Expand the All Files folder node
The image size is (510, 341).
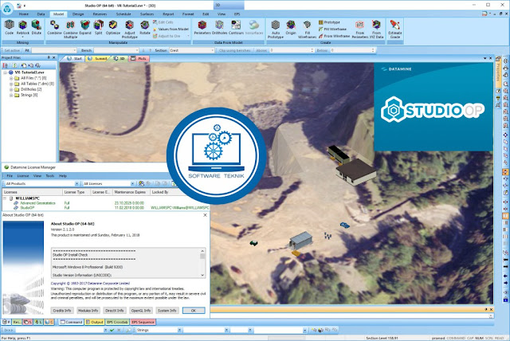coord(11,78)
